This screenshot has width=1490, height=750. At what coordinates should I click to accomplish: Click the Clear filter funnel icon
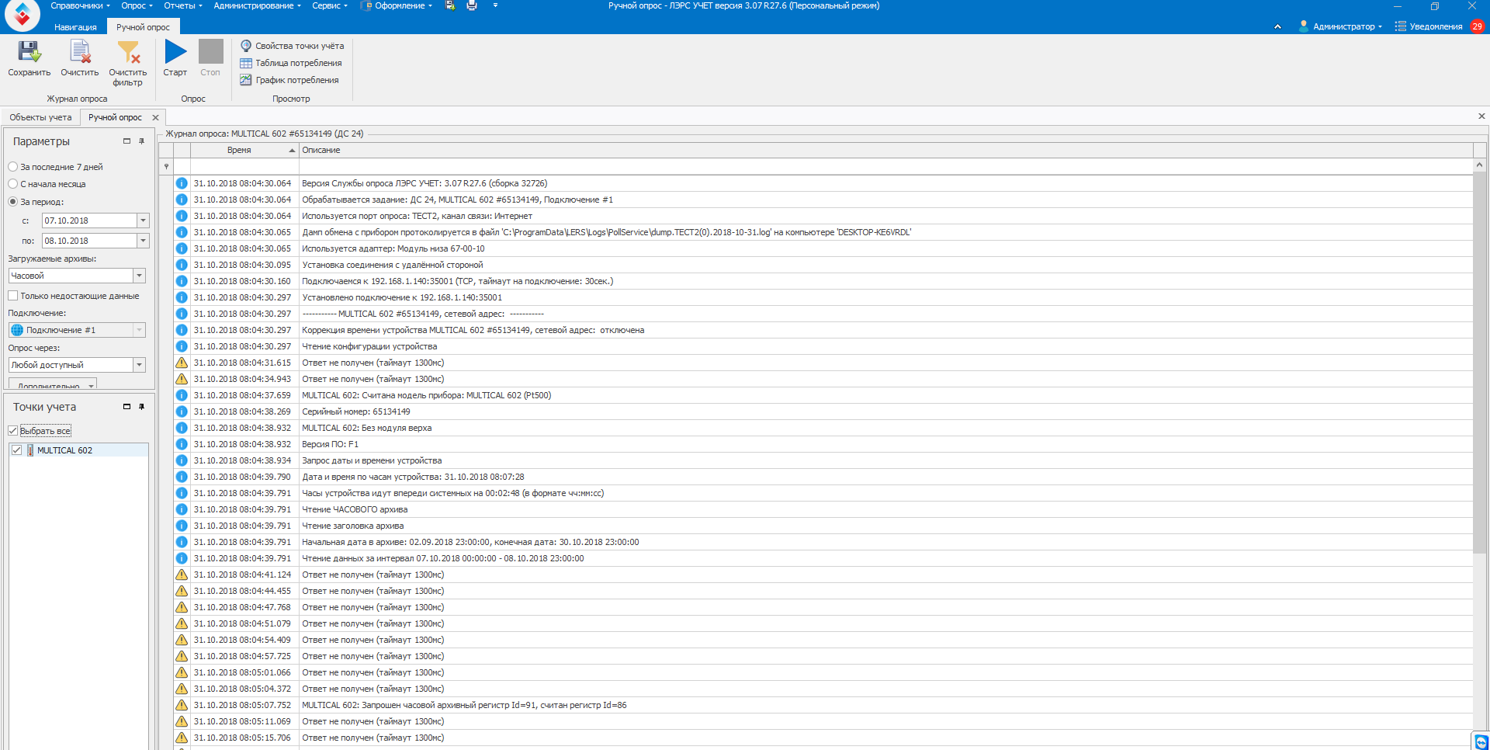click(128, 52)
